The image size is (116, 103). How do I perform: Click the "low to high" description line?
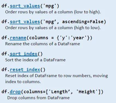(53, 12)
